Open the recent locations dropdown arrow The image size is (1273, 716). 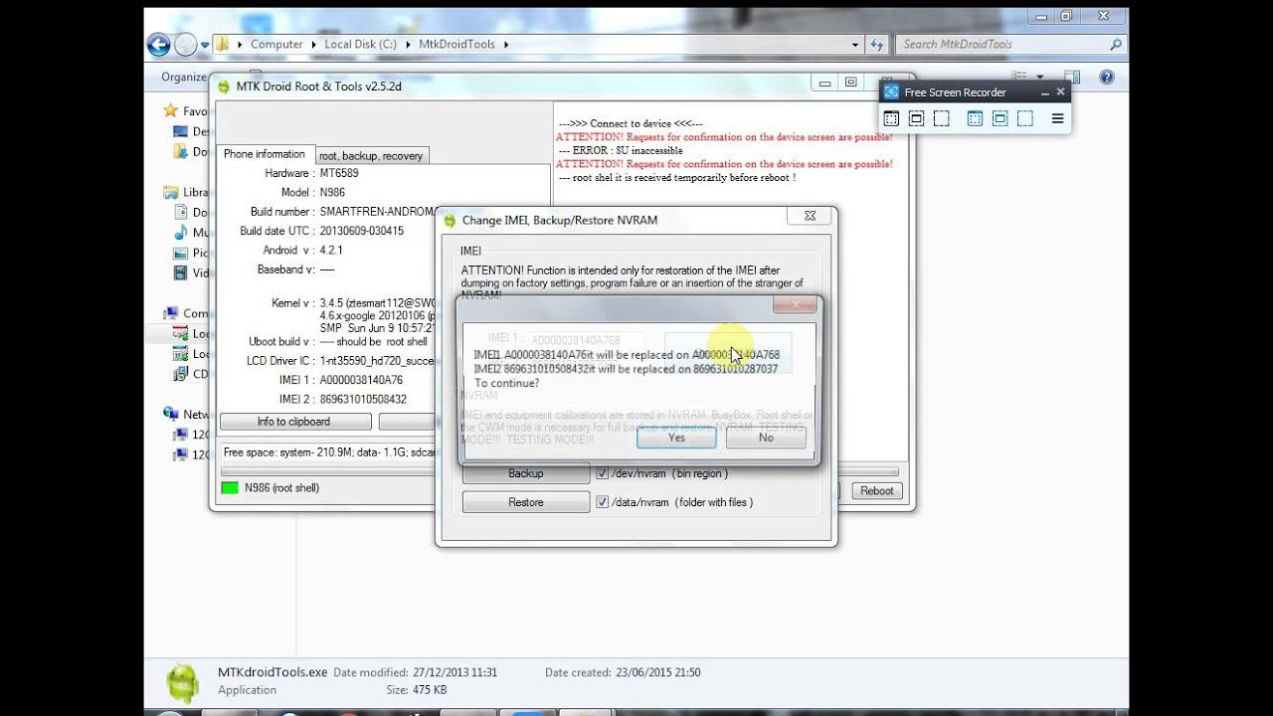pos(205,45)
